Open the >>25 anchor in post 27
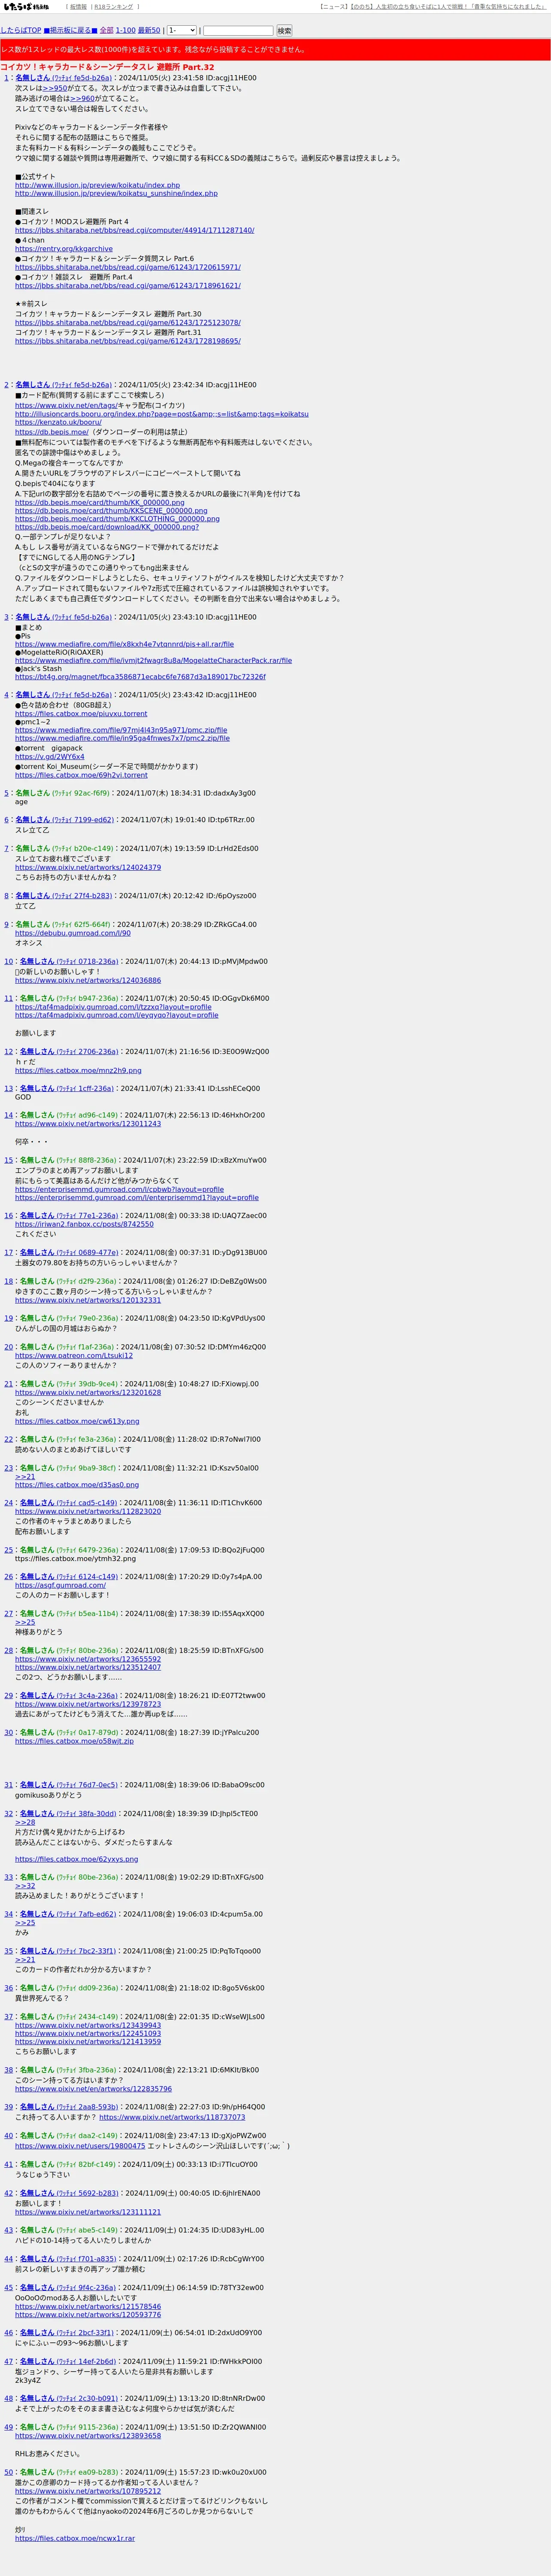Viewport: 551px width, 2576px height. [25, 1622]
